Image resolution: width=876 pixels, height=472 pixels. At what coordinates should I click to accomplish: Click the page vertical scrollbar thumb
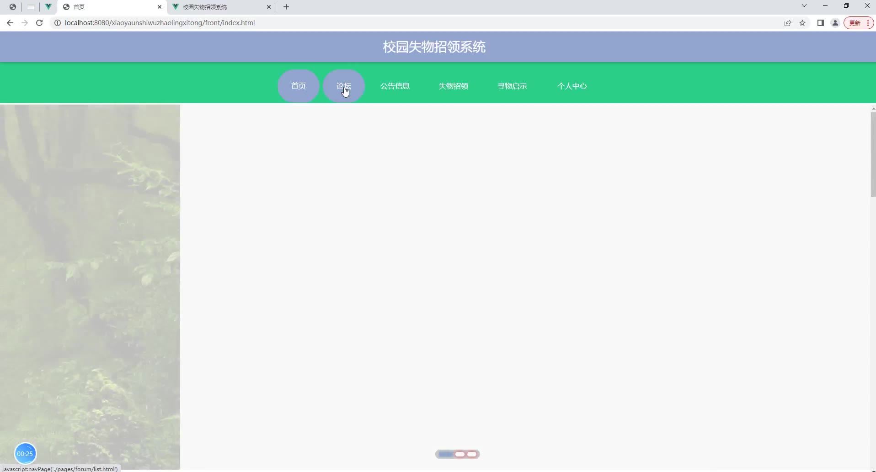click(x=873, y=154)
